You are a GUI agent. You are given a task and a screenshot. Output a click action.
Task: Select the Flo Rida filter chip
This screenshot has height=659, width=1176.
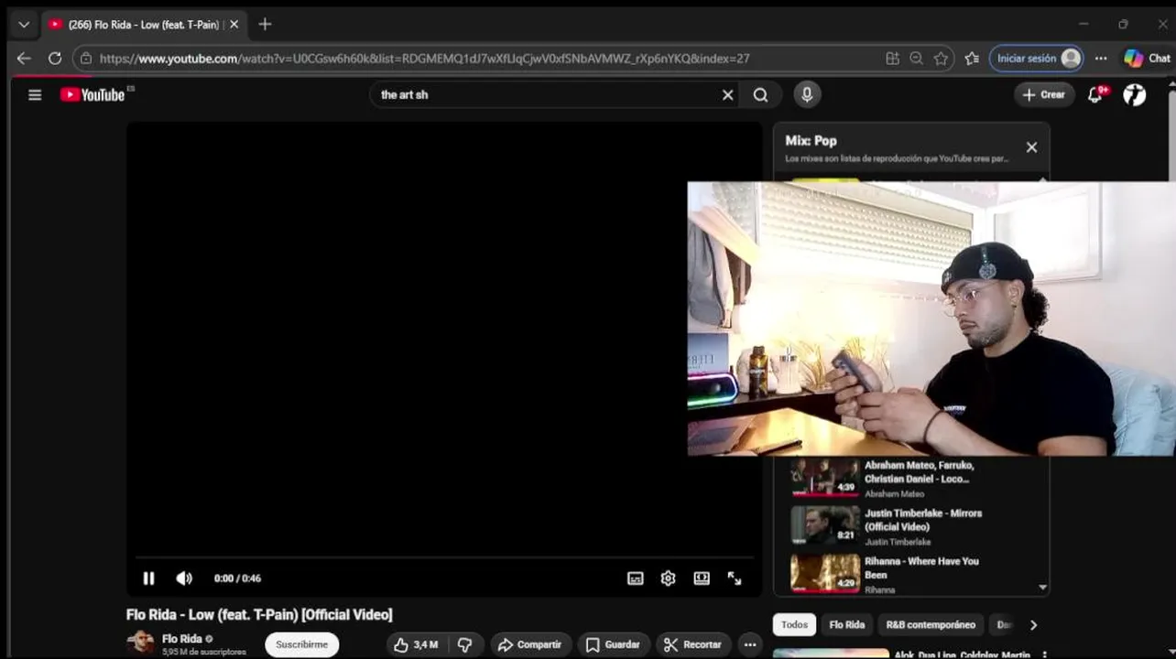tap(846, 624)
